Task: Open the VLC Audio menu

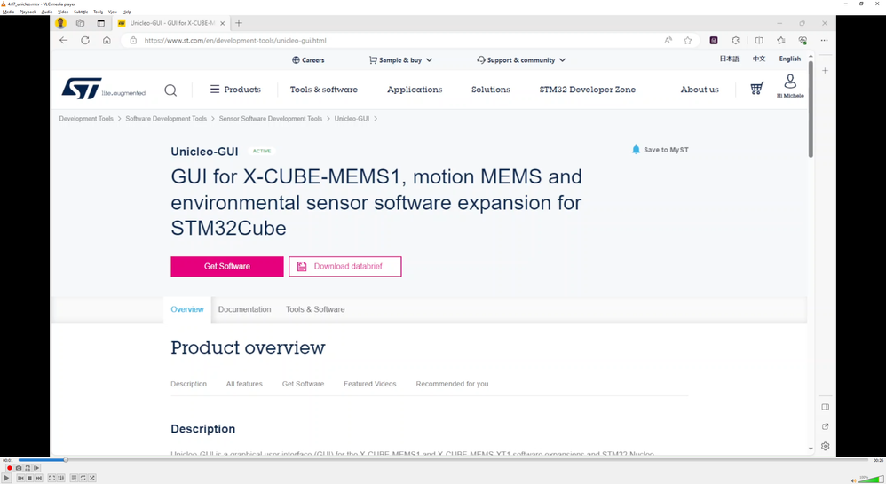Action: click(x=47, y=12)
